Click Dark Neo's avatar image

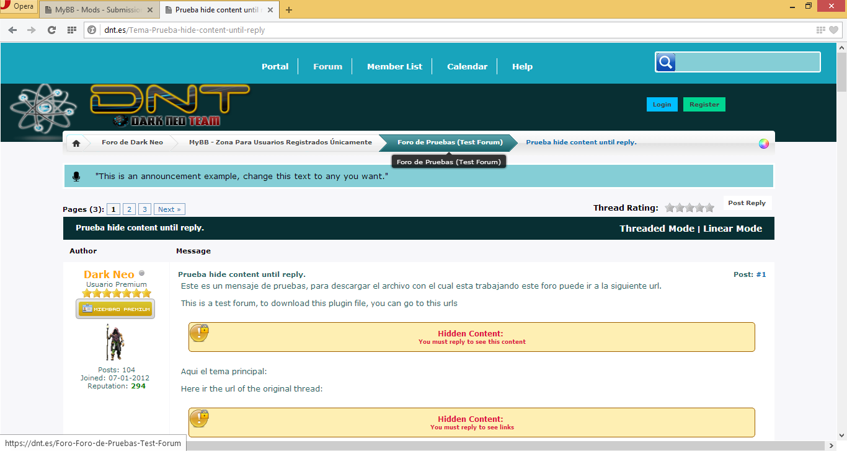(x=115, y=342)
